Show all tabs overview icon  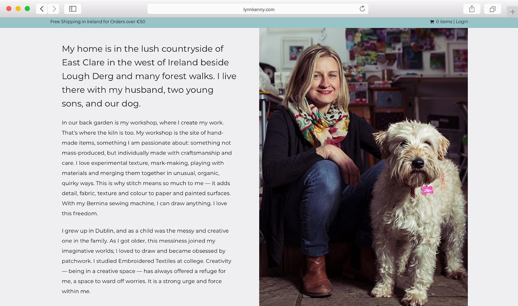[492, 9]
